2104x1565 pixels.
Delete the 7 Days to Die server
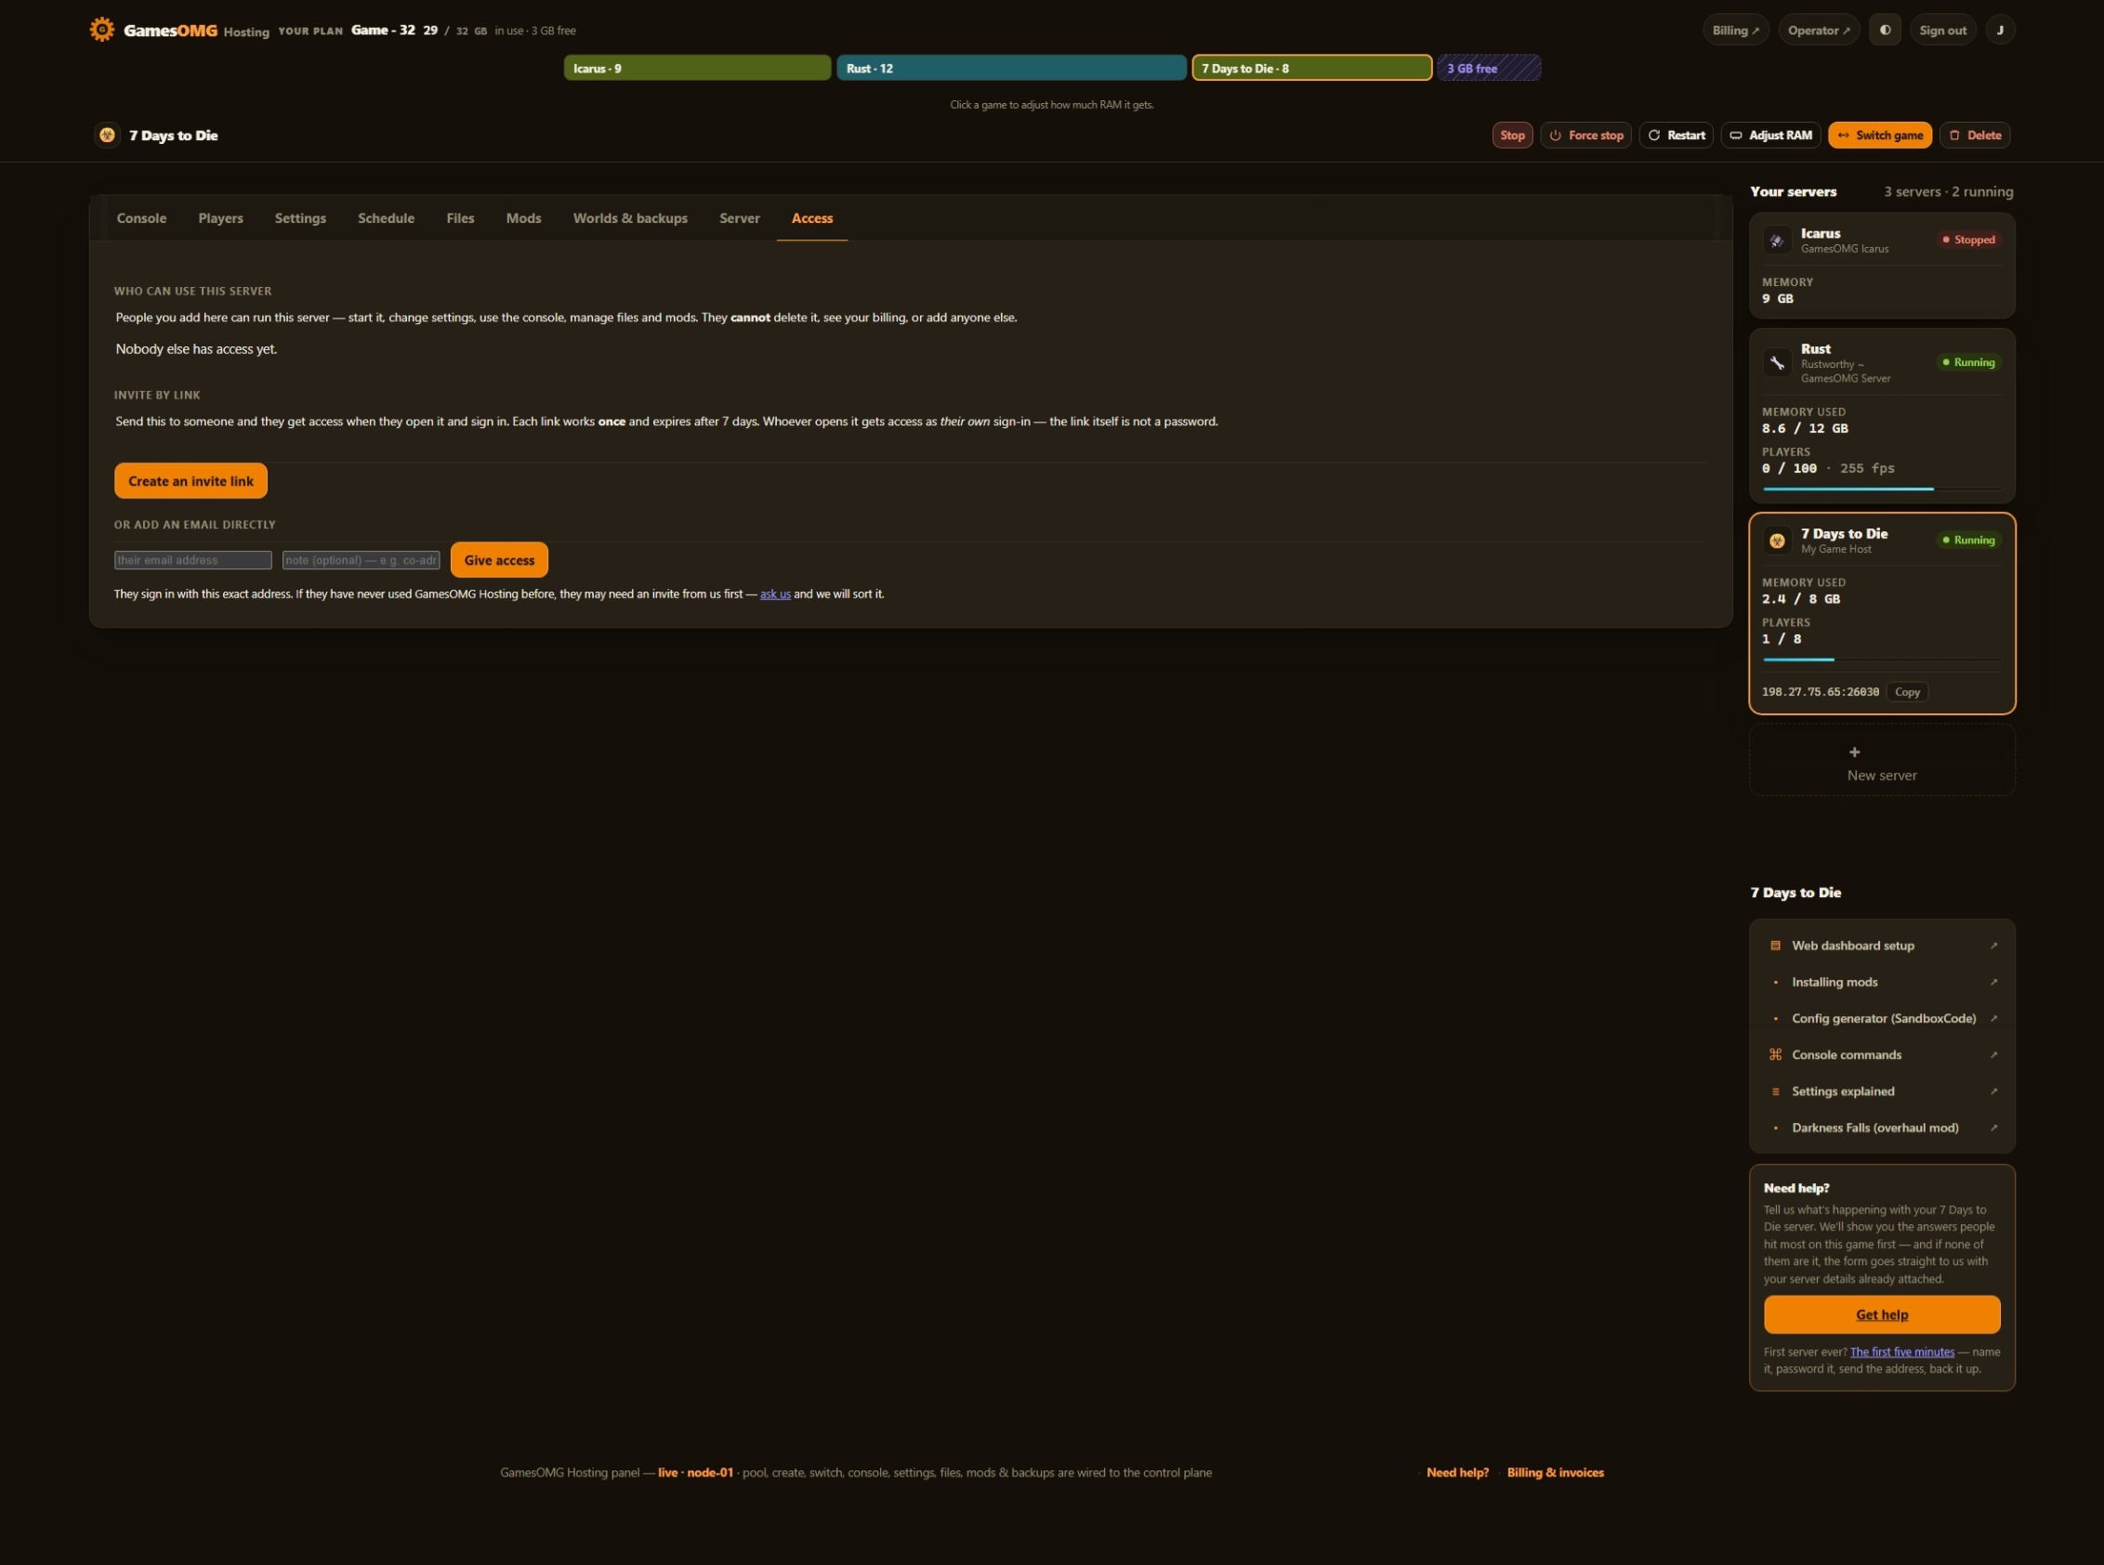pos(1975,136)
